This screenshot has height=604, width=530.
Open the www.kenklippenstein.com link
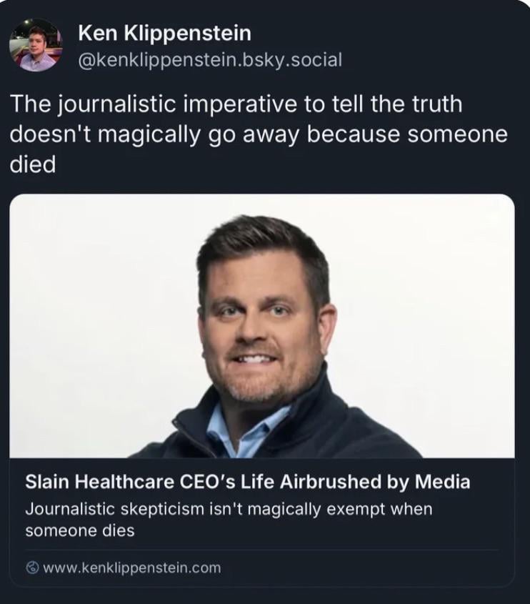tap(131, 568)
